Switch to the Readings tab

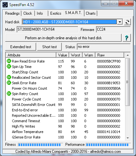(12, 13)
